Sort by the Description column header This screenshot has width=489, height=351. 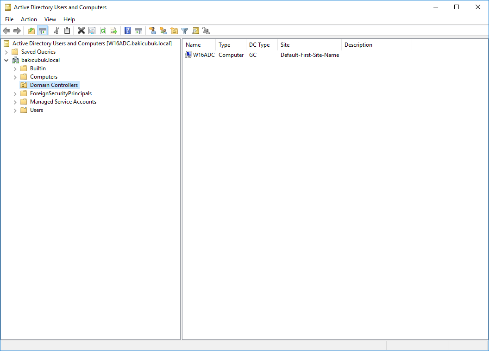[376, 45]
